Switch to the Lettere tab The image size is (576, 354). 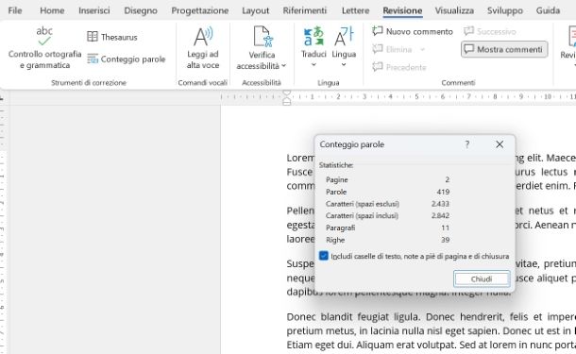(x=356, y=10)
